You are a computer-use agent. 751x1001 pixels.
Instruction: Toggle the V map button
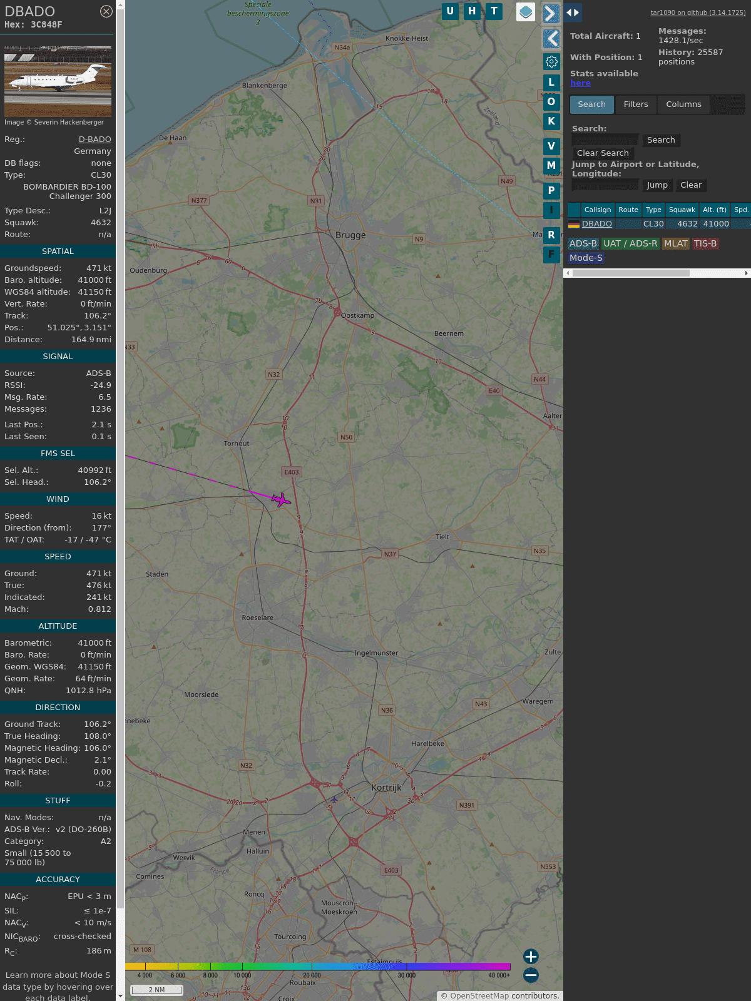[551, 146]
